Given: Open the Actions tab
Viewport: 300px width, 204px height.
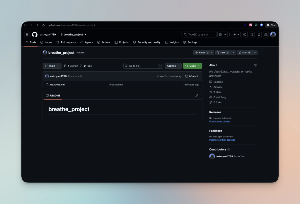Looking at the screenshot, I should 104,42.
